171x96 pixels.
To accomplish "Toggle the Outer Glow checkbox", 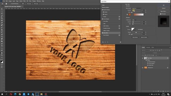I will pyautogui.click(x=103, y=33).
